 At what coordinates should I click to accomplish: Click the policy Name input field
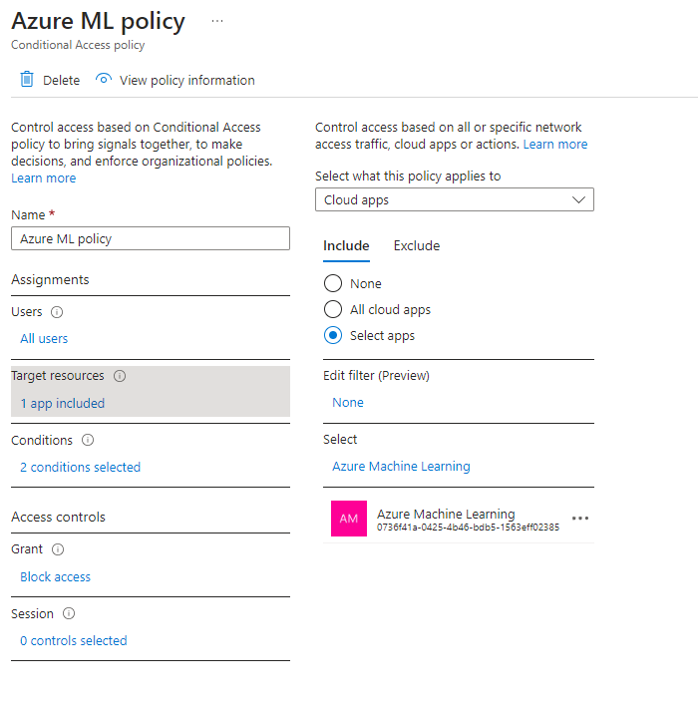coord(151,239)
